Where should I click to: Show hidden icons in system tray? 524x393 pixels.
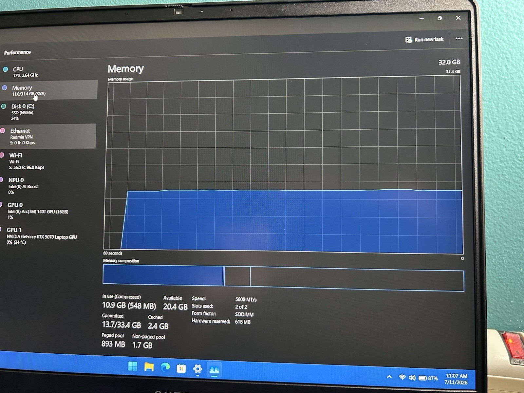point(389,377)
